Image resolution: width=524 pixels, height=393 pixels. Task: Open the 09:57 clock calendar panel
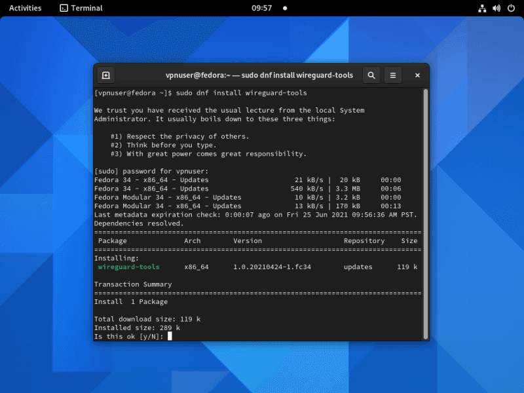coord(261,9)
